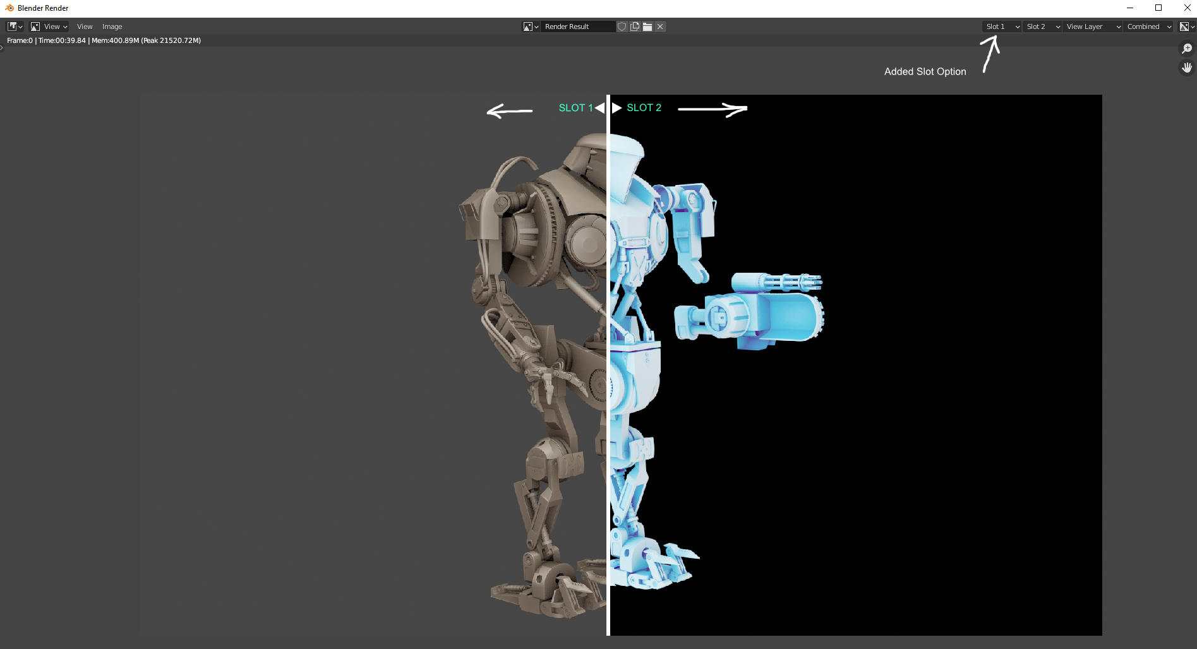Viewport: 1197px width, 649px height.
Task: Open the View Layer selector
Action: click(1093, 27)
